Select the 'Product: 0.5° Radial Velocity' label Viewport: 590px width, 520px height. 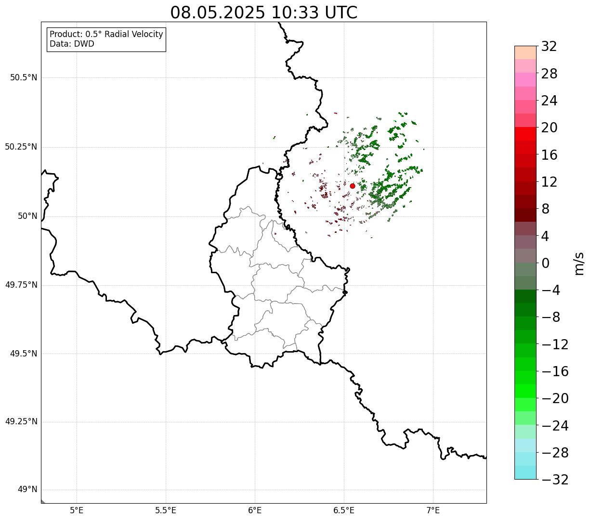(x=106, y=35)
